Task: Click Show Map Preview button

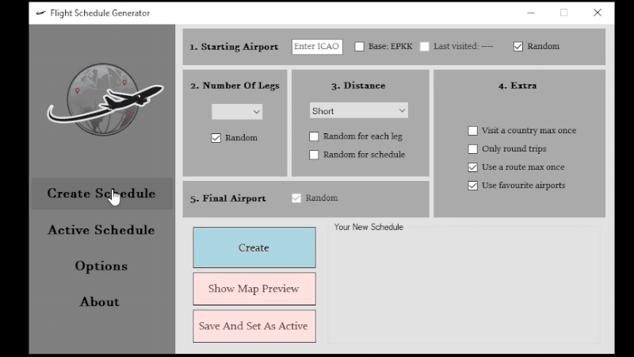Action: [254, 289]
